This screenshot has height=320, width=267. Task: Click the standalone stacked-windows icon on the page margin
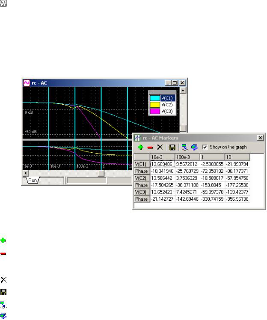point(3,316)
